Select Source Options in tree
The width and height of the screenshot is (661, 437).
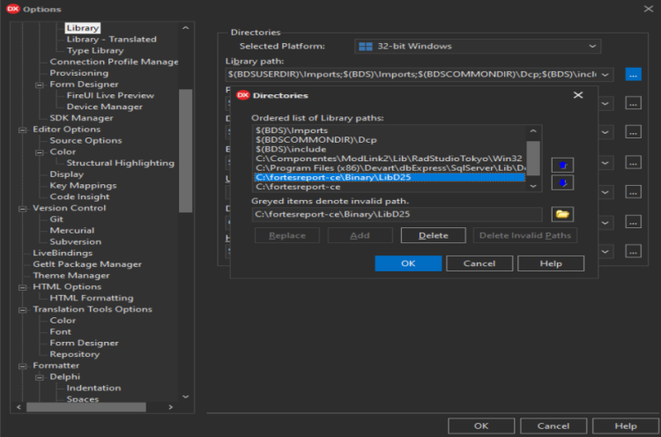tap(85, 140)
